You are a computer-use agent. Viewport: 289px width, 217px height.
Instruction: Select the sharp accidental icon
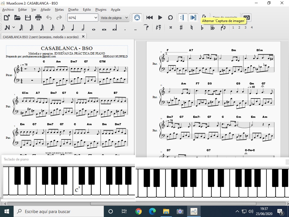click(181, 28)
